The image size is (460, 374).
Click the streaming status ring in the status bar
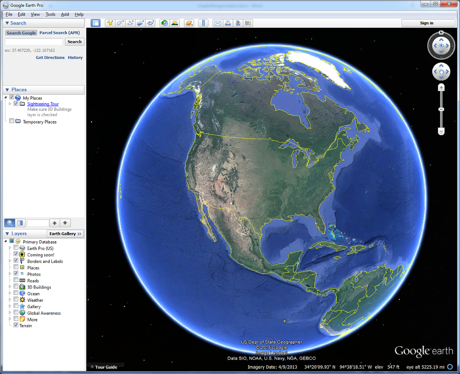pyautogui.click(x=450, y=367)
